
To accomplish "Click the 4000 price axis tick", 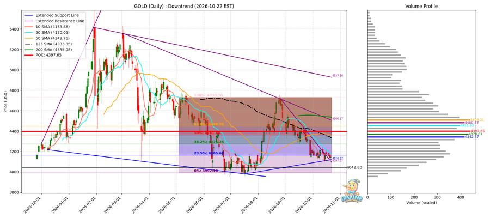I will coord(15,172).
